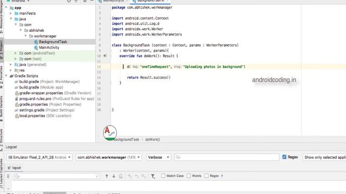Click the Gradle Scripts elephant icon
This screenshot has width=346, height=194.
click(12, 76)
